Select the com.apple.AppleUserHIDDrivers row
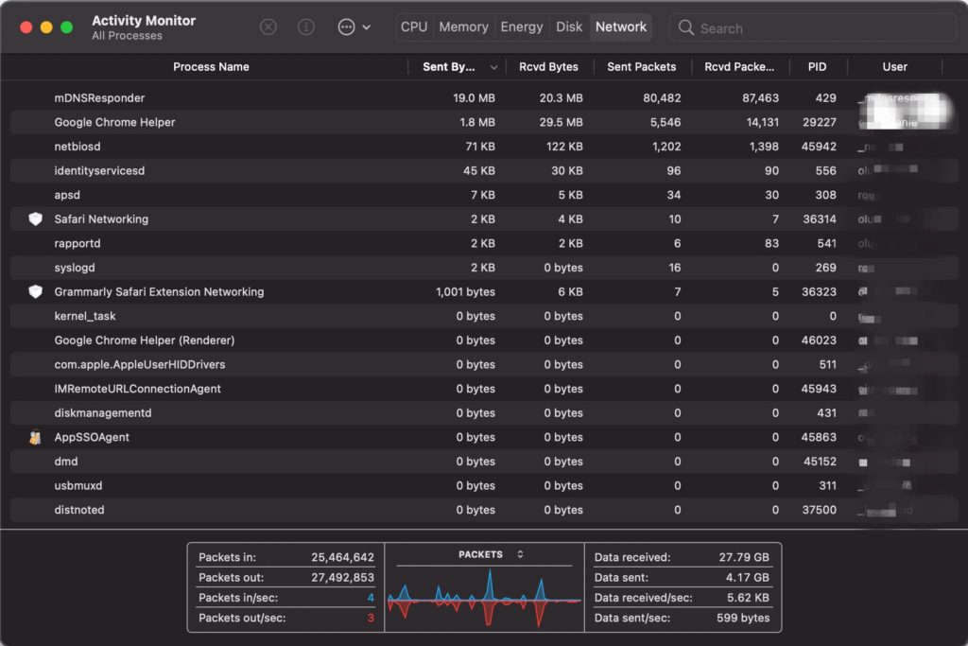Screen dimensions: 968x646 [484, 364]
